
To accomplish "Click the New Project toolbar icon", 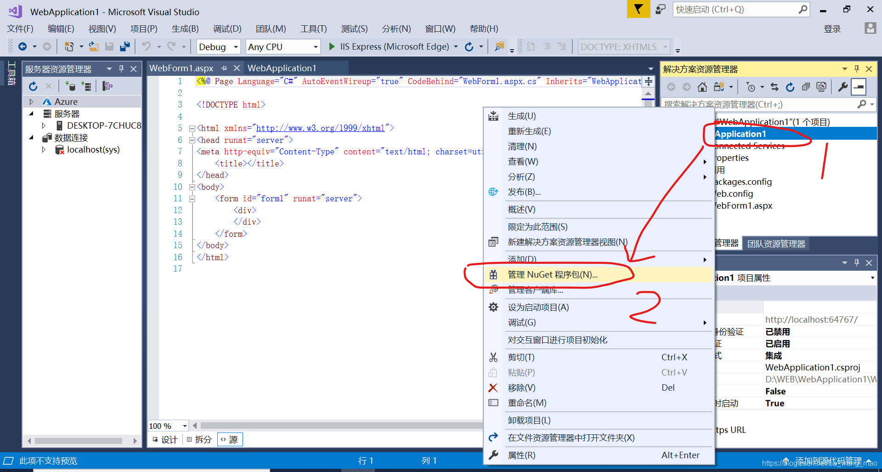I will point(69,46).
